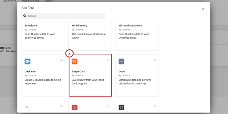228x114 pixels.
Task: Click 'Create Desk.com cases to act on responses.' text
Action: (x=43, y=82)
